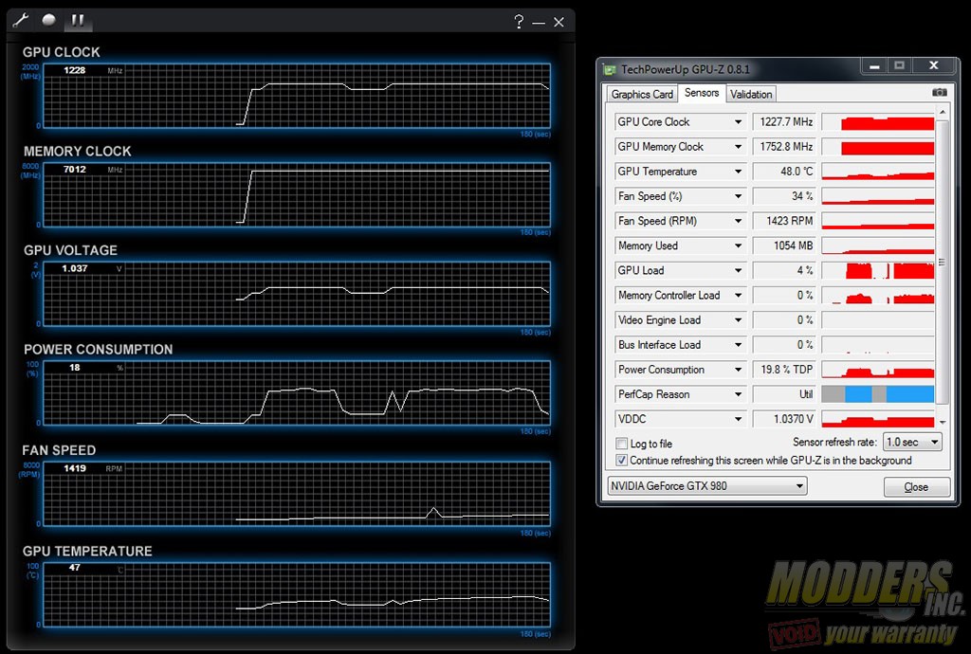Click the 48.0 °C temperature value

coord(797,172)
